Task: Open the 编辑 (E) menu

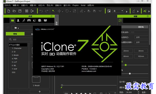Action: 16,5
